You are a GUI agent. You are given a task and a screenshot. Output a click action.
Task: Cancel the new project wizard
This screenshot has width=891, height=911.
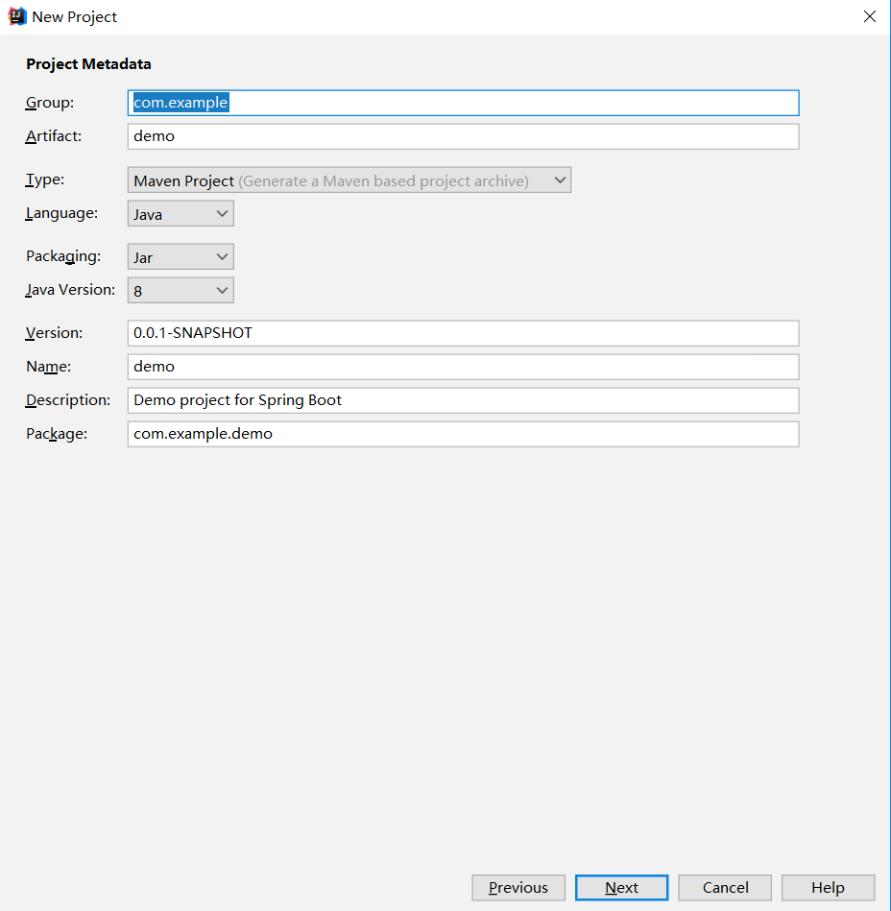click(725, 888)
